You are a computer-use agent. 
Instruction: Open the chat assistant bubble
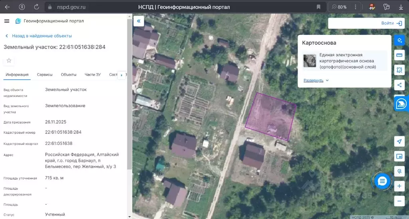(382, 181)
